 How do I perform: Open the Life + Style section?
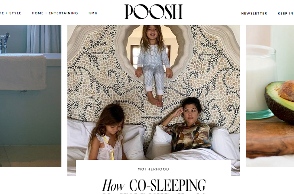tap(10, 13)
